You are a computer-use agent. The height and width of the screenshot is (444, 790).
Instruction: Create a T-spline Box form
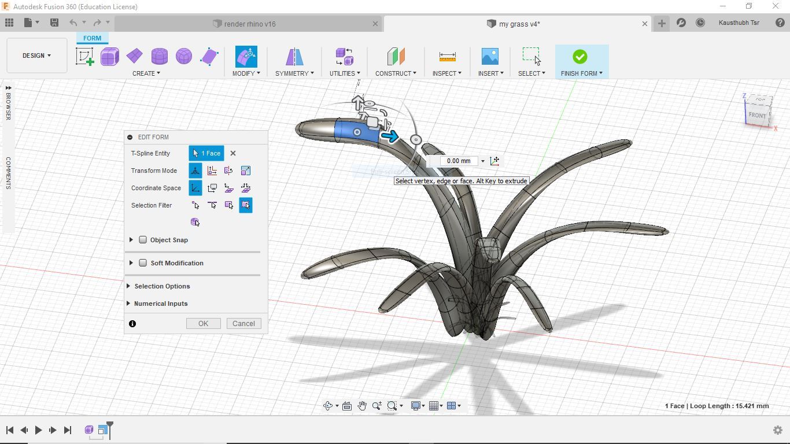coord(109,57)
